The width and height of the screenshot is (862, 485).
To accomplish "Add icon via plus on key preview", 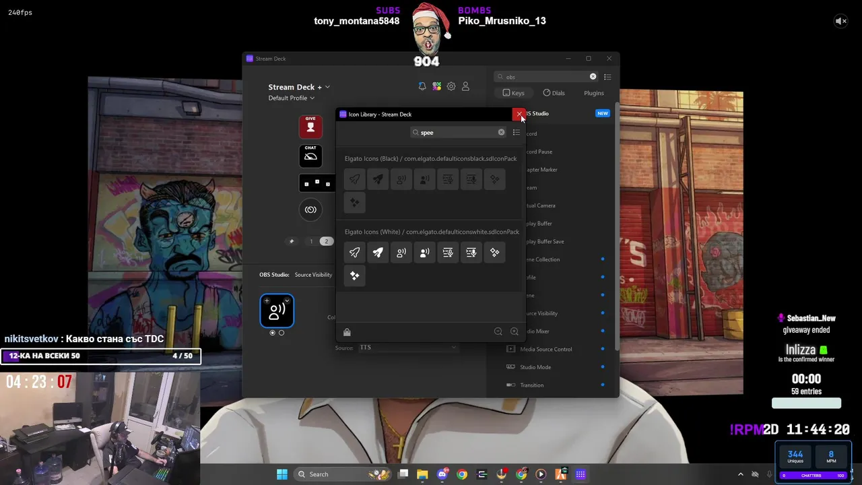I will (x=267, y=300).
